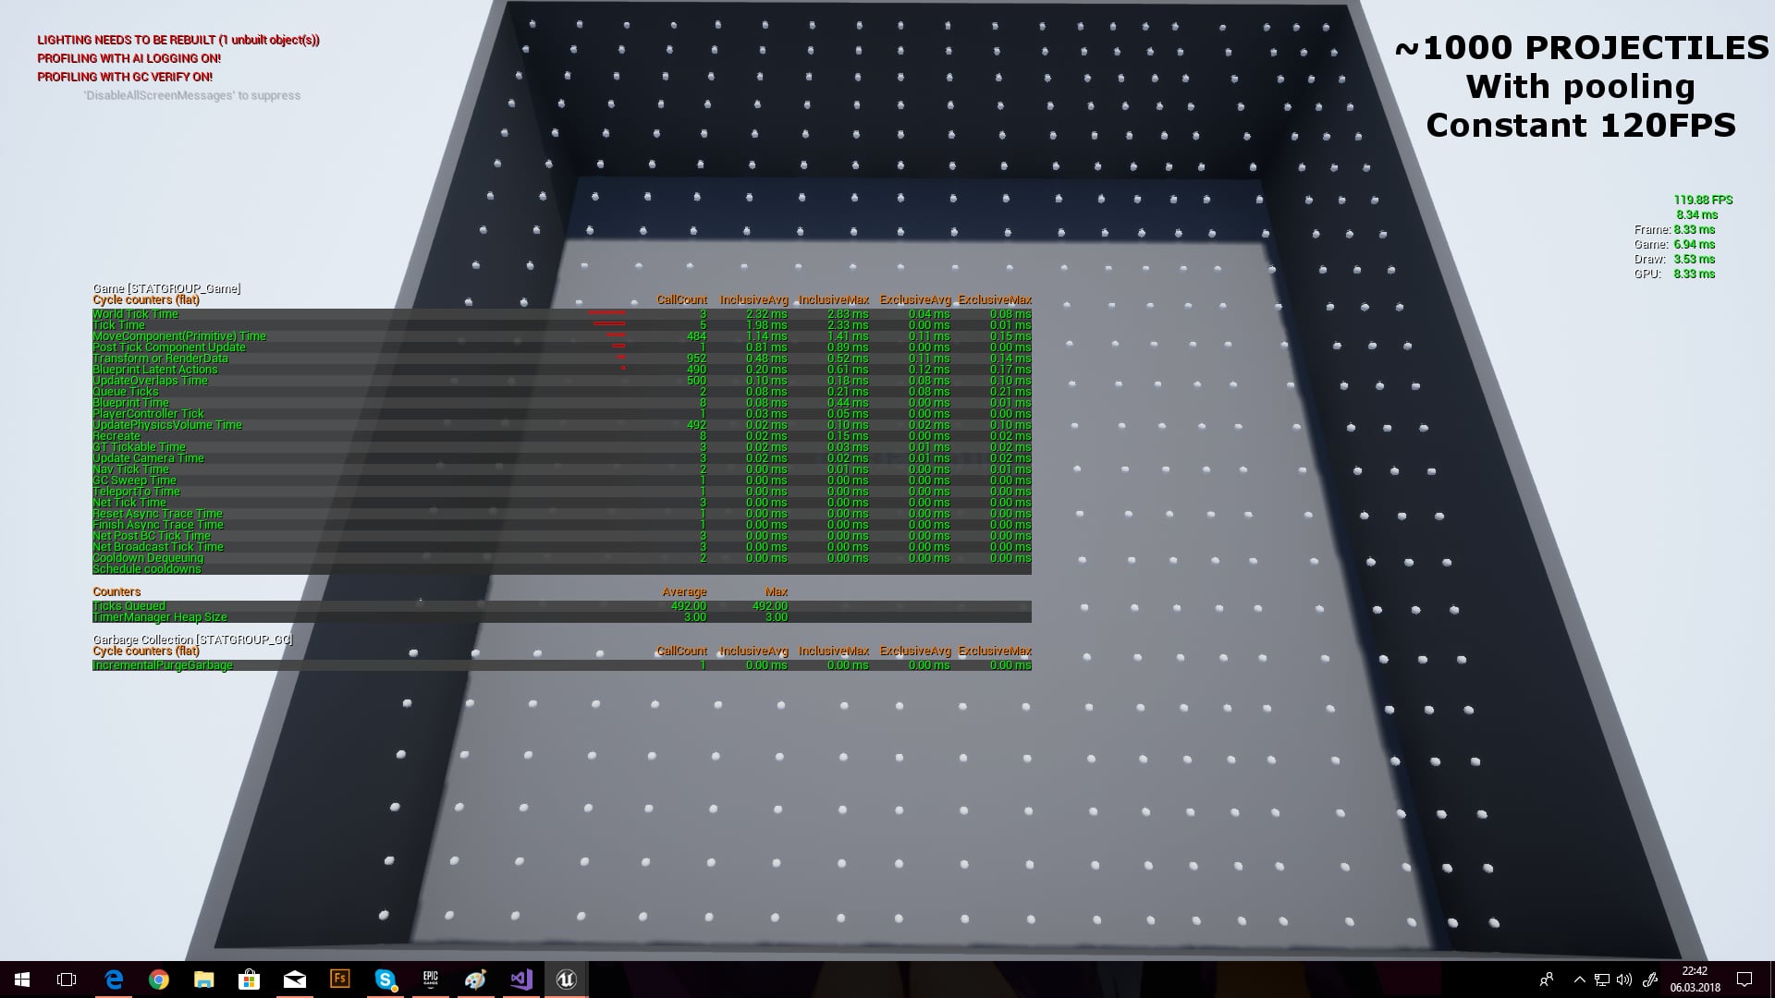
Task: Click the 22:42 clock and date
Action: [1695, 980]
